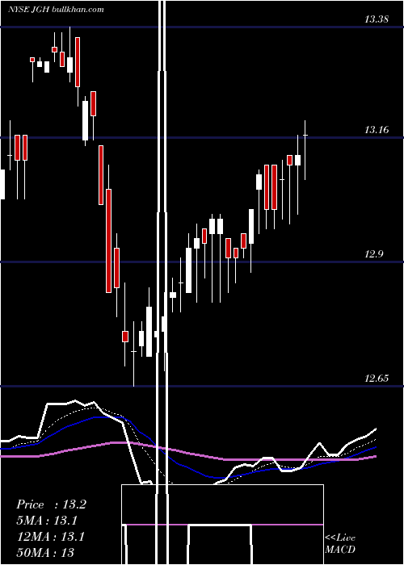Click the NYSE JGH bullkhan.com title text
404x565 pixels.
[56, 10]
